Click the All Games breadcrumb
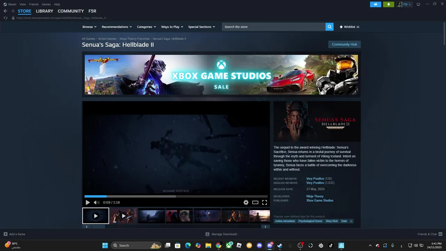Viewport: 446px width, 251px height. pos(89,39)
